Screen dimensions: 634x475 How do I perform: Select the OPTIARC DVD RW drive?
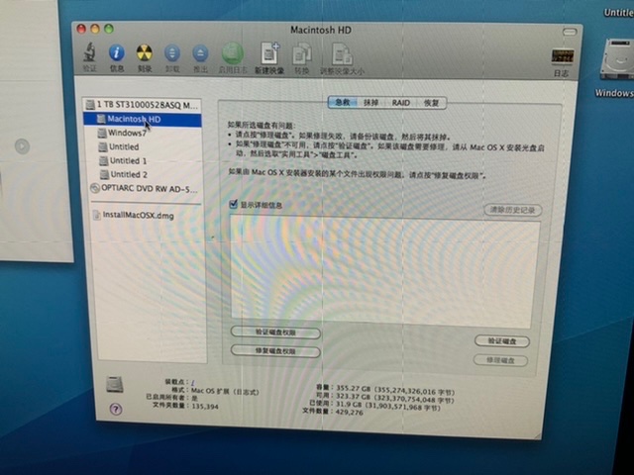coord(145,188)
